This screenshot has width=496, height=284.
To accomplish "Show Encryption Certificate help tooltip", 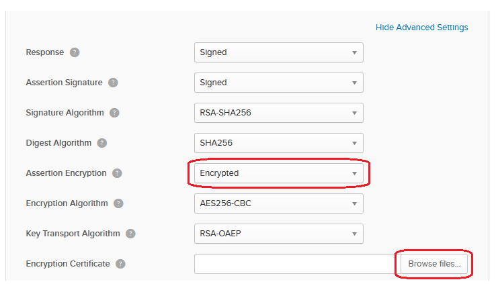I will click(120, 264).
